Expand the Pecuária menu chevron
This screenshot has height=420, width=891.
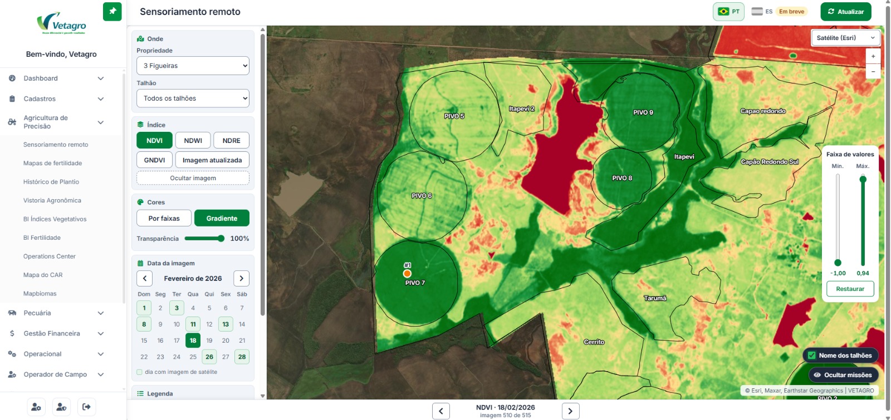point(101,313)
